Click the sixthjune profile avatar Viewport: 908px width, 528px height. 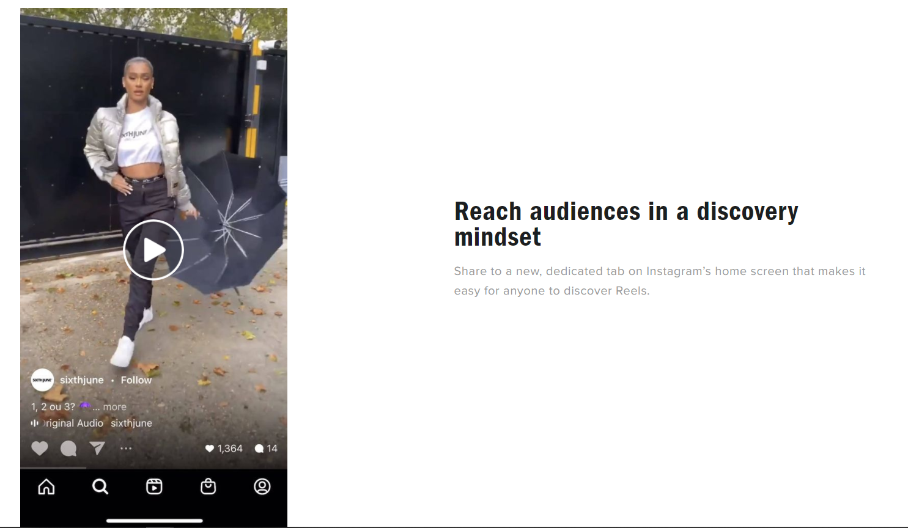pos(42,380)
